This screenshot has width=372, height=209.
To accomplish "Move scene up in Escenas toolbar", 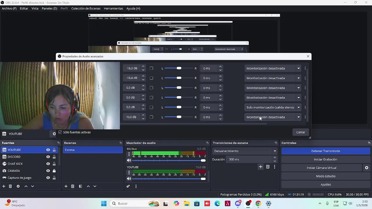I will (88, 186).
